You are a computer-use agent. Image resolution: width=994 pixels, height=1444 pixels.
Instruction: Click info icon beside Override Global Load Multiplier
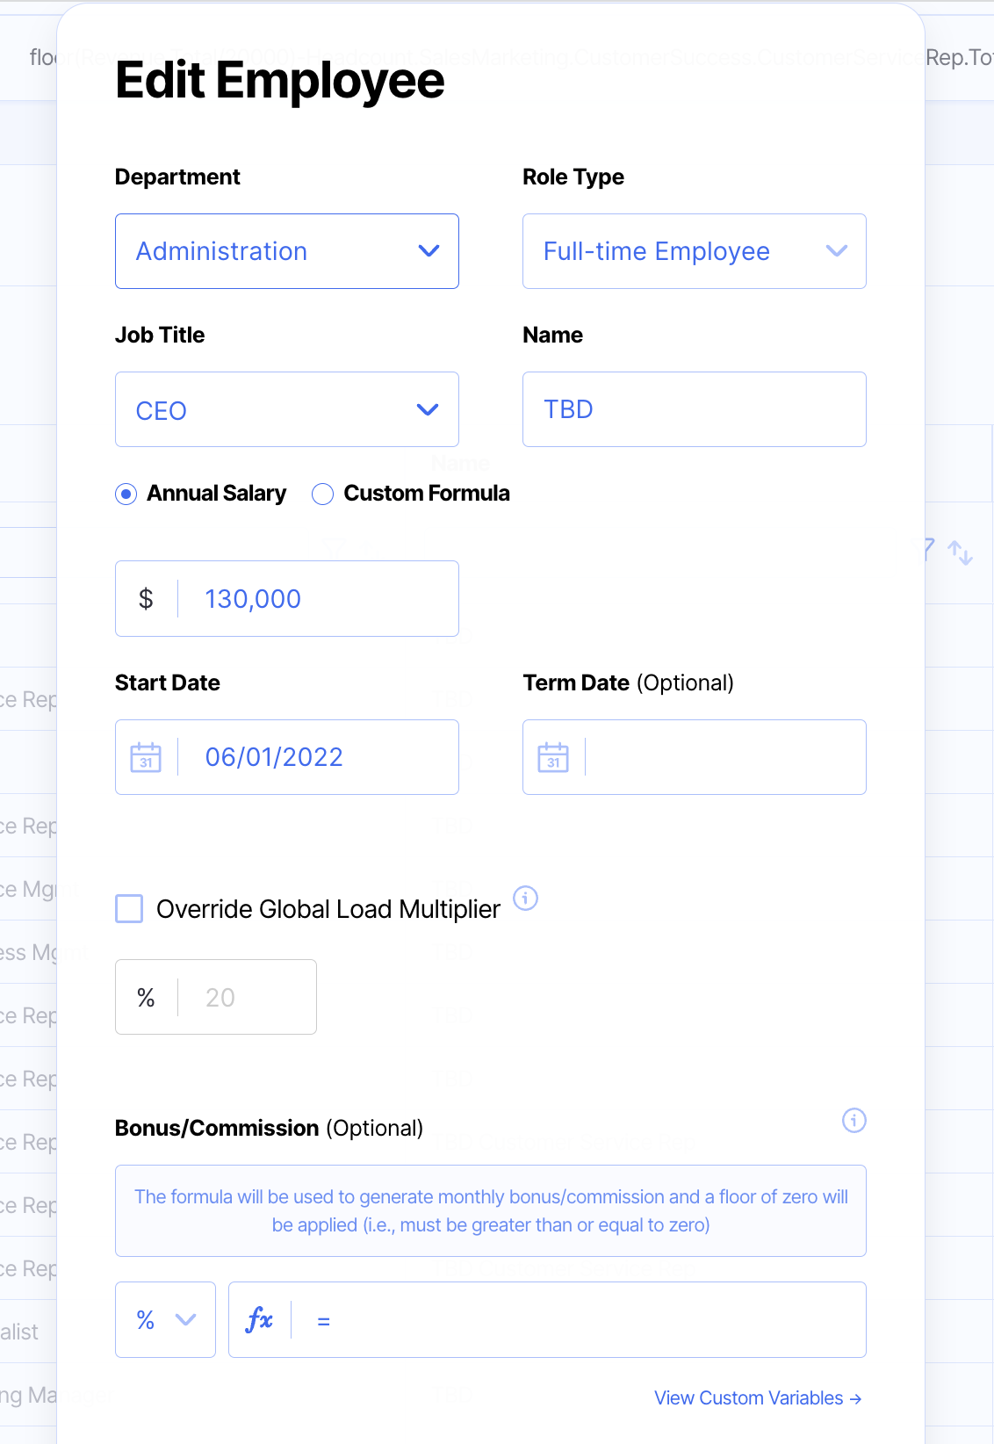pos(525,898)
